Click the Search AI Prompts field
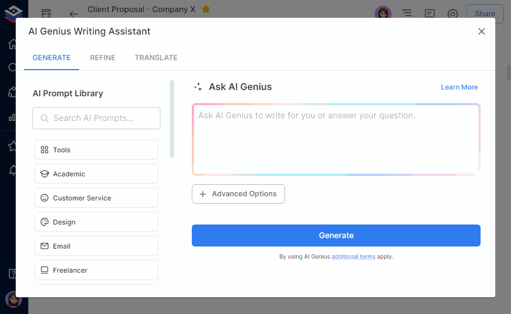 pyautogui.click(x=96, y=118)
